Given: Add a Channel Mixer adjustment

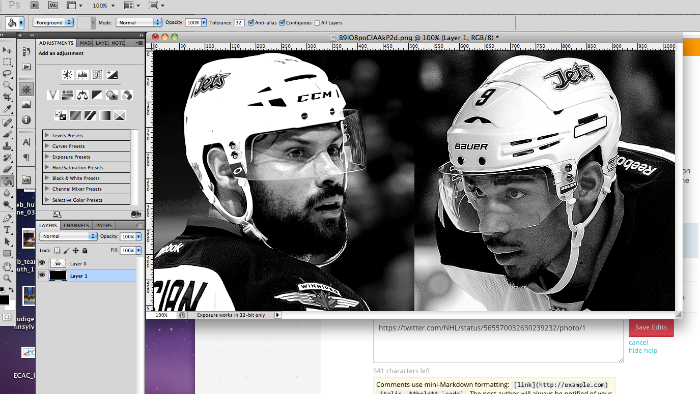Looking at the screenshot, I should pyautogui.click(x=127, y=95).
